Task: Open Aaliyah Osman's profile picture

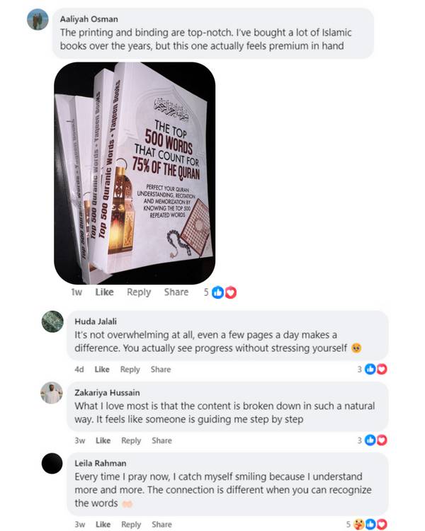Action: pyautogui.click(x=38, y=20)
